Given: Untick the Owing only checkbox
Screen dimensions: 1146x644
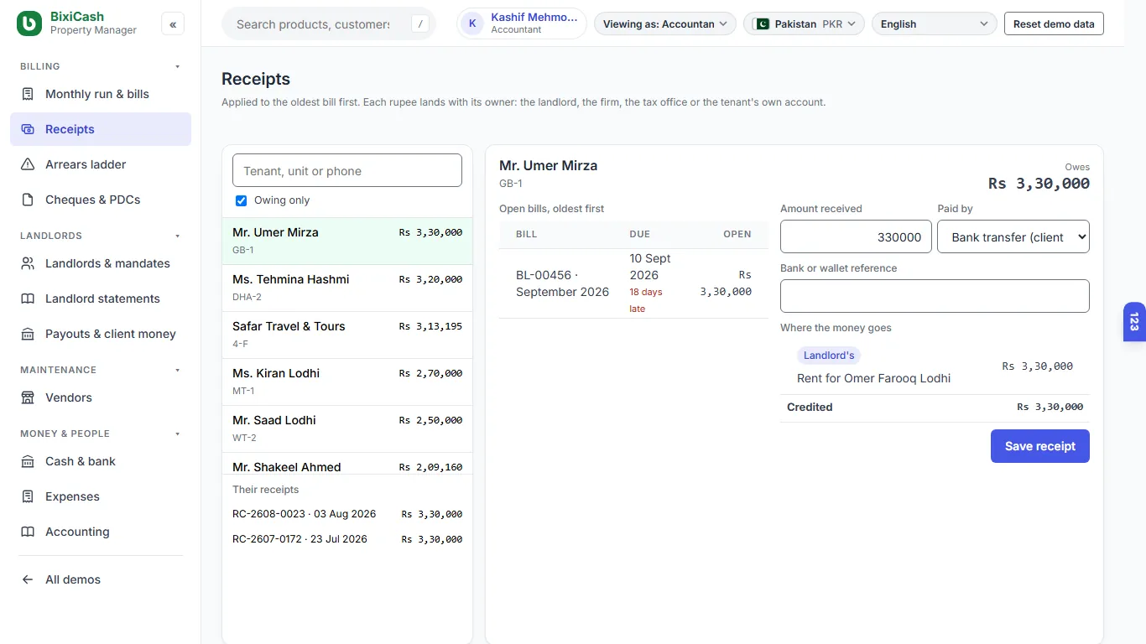Looking at the screenshot, I should coord(242,200).
